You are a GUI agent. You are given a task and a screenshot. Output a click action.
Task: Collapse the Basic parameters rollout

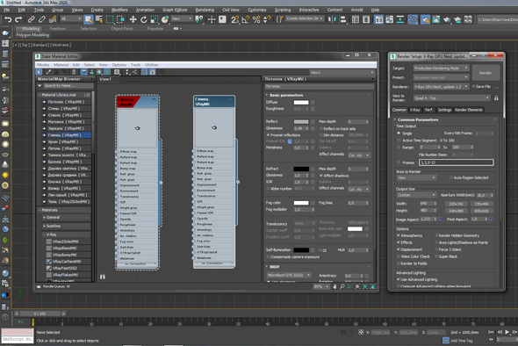pyautogui.click(x=286, y=95)
